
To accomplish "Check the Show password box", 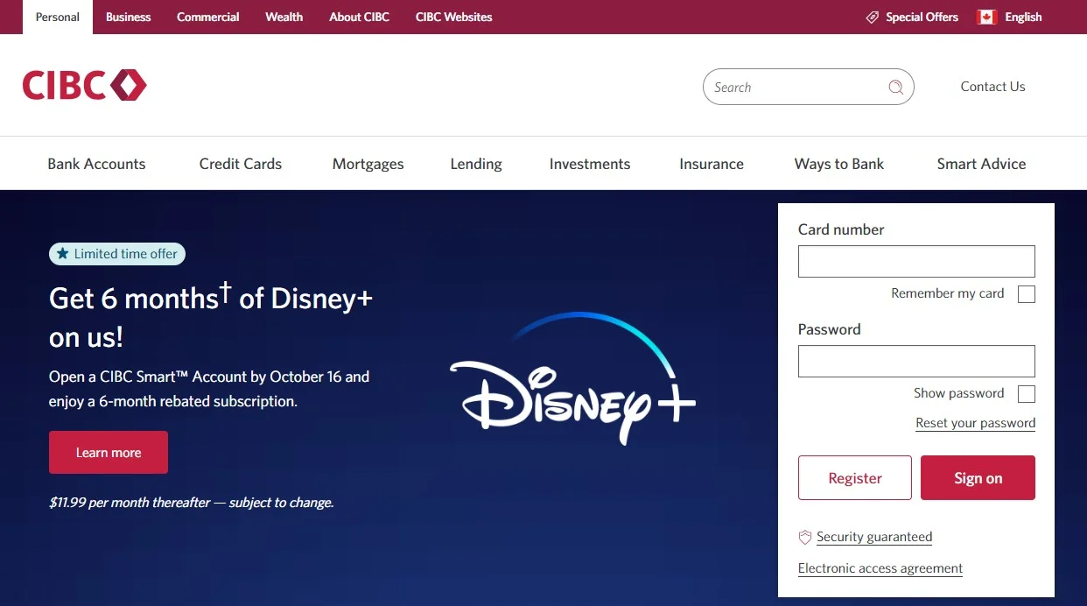I will [x=1025, y=393].
